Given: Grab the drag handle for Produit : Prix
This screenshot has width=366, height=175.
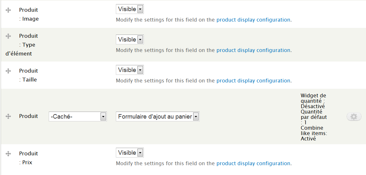Looking at the screenshot, I should [x=9, y=154].
